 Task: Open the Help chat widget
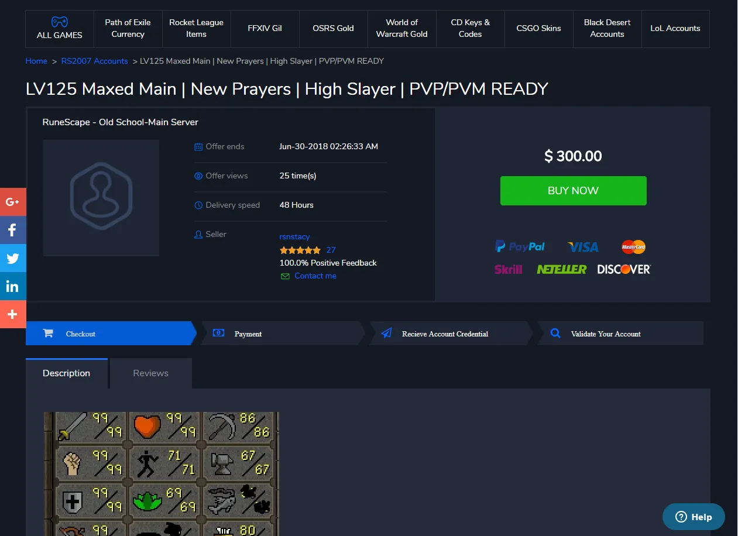694,517
